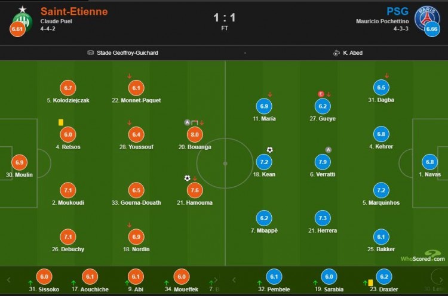Select Bouanga's 8.0 rating circle

coord(195,134)
